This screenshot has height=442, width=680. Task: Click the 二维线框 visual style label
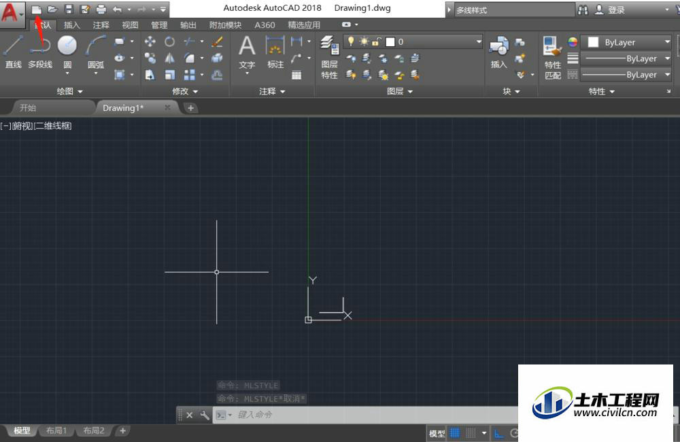(53, 126)
